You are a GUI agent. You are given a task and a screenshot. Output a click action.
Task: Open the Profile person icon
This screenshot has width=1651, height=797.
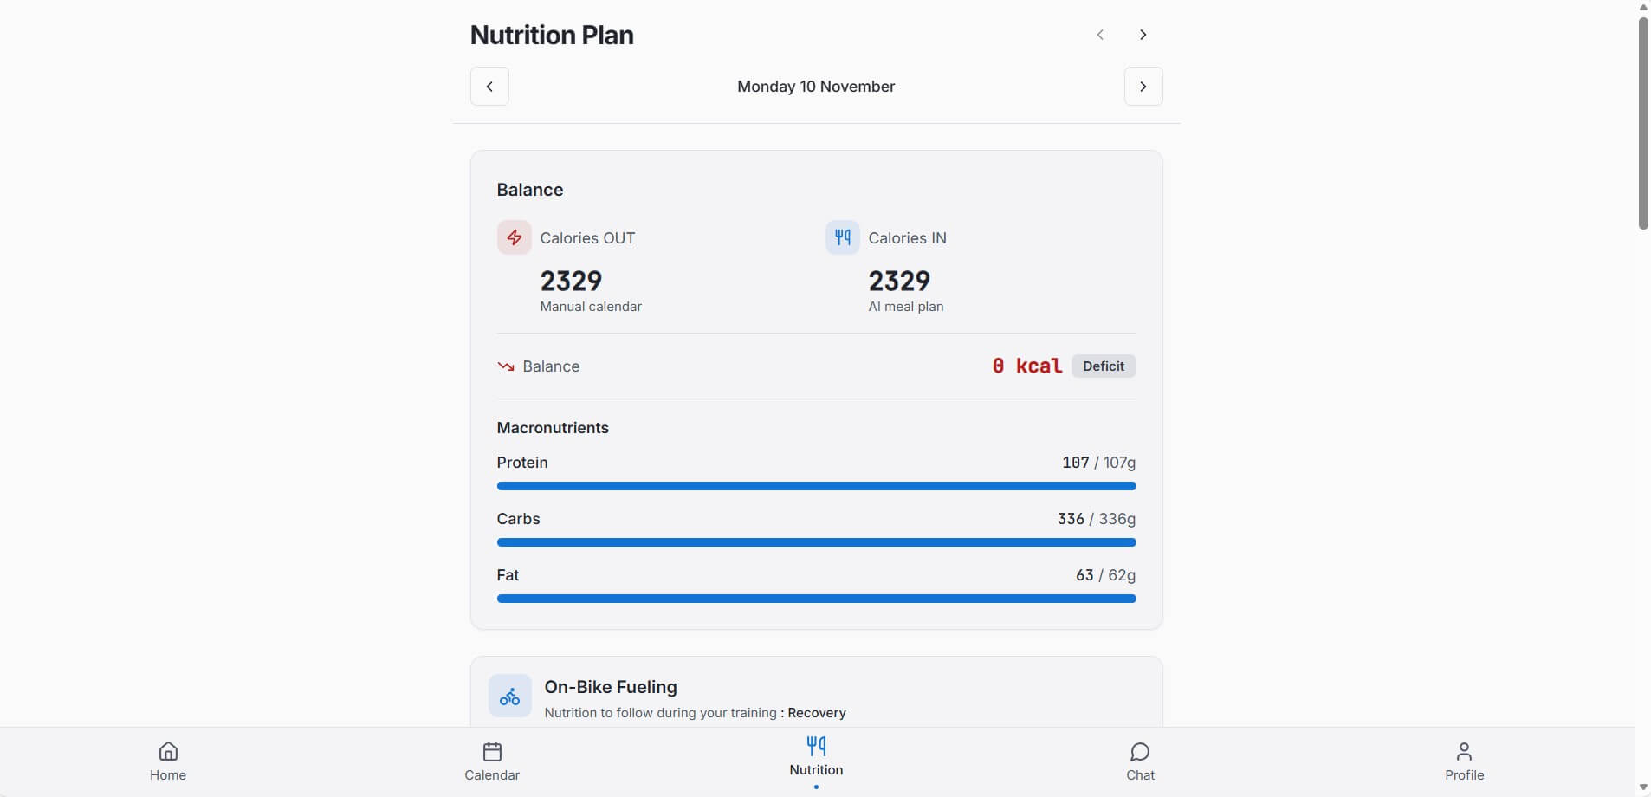pyautogui.click(x=1464, y=751)
